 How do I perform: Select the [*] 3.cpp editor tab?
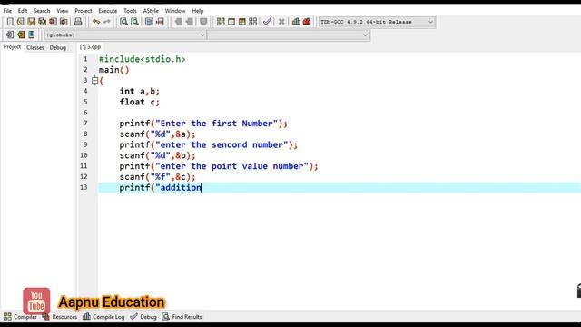91,46
